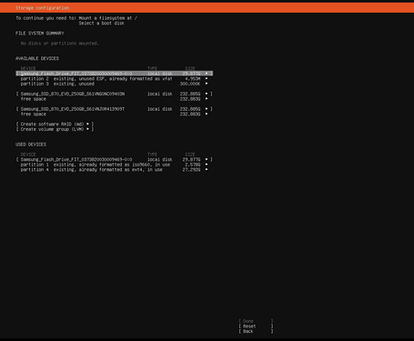414x341 pixels.
Task: Expand the partition 2 unused ESP arrow
Action: pyautogui.click(x=207, y=78)
